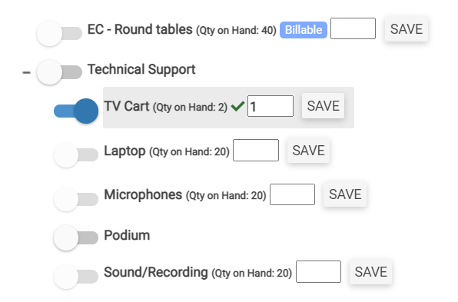Image resolution: width=458 pixels, height=302 pixels.
Task: Enable the Microphones toggle
Action: click(76, 199)
